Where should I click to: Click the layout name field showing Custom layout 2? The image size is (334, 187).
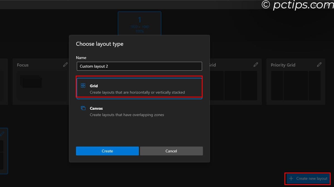tap(139, 66)
